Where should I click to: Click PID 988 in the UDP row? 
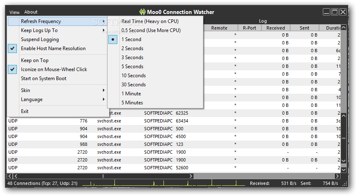coord(83,145)
